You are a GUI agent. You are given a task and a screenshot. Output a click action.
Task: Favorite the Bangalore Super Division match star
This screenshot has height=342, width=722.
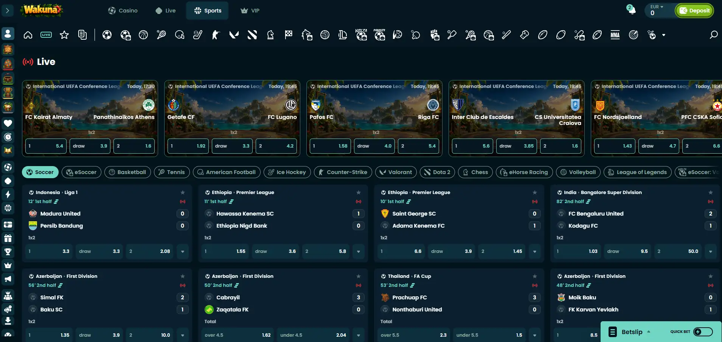tap(711, 193)
